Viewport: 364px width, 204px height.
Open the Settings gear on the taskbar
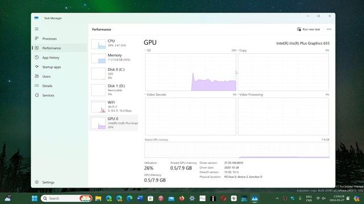(192, 198)
